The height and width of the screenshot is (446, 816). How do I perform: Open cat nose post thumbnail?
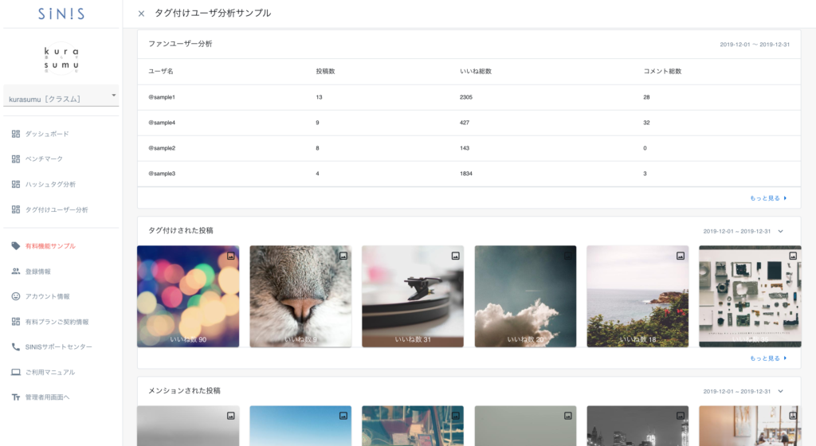[x=300, y=296]
